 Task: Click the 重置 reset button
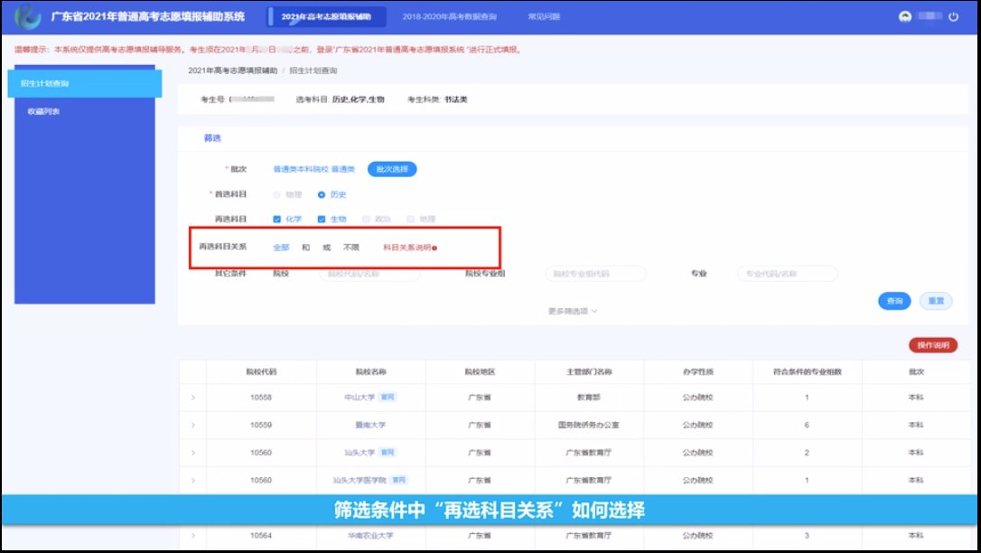click(935, 301)
